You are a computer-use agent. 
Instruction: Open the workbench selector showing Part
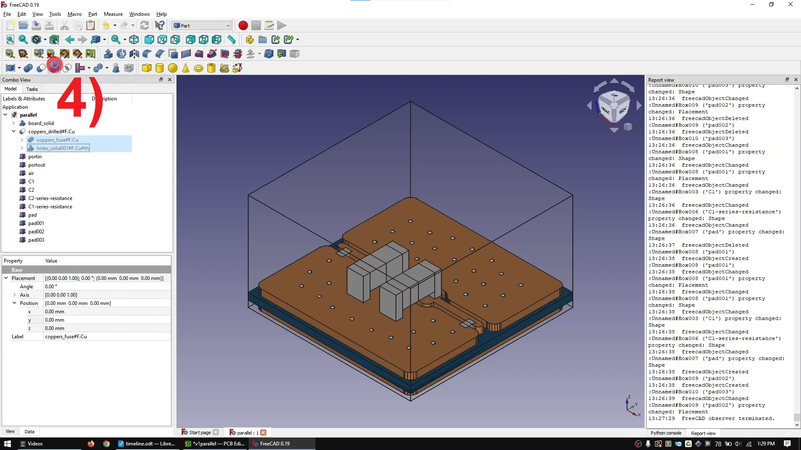tap(202, 25)
